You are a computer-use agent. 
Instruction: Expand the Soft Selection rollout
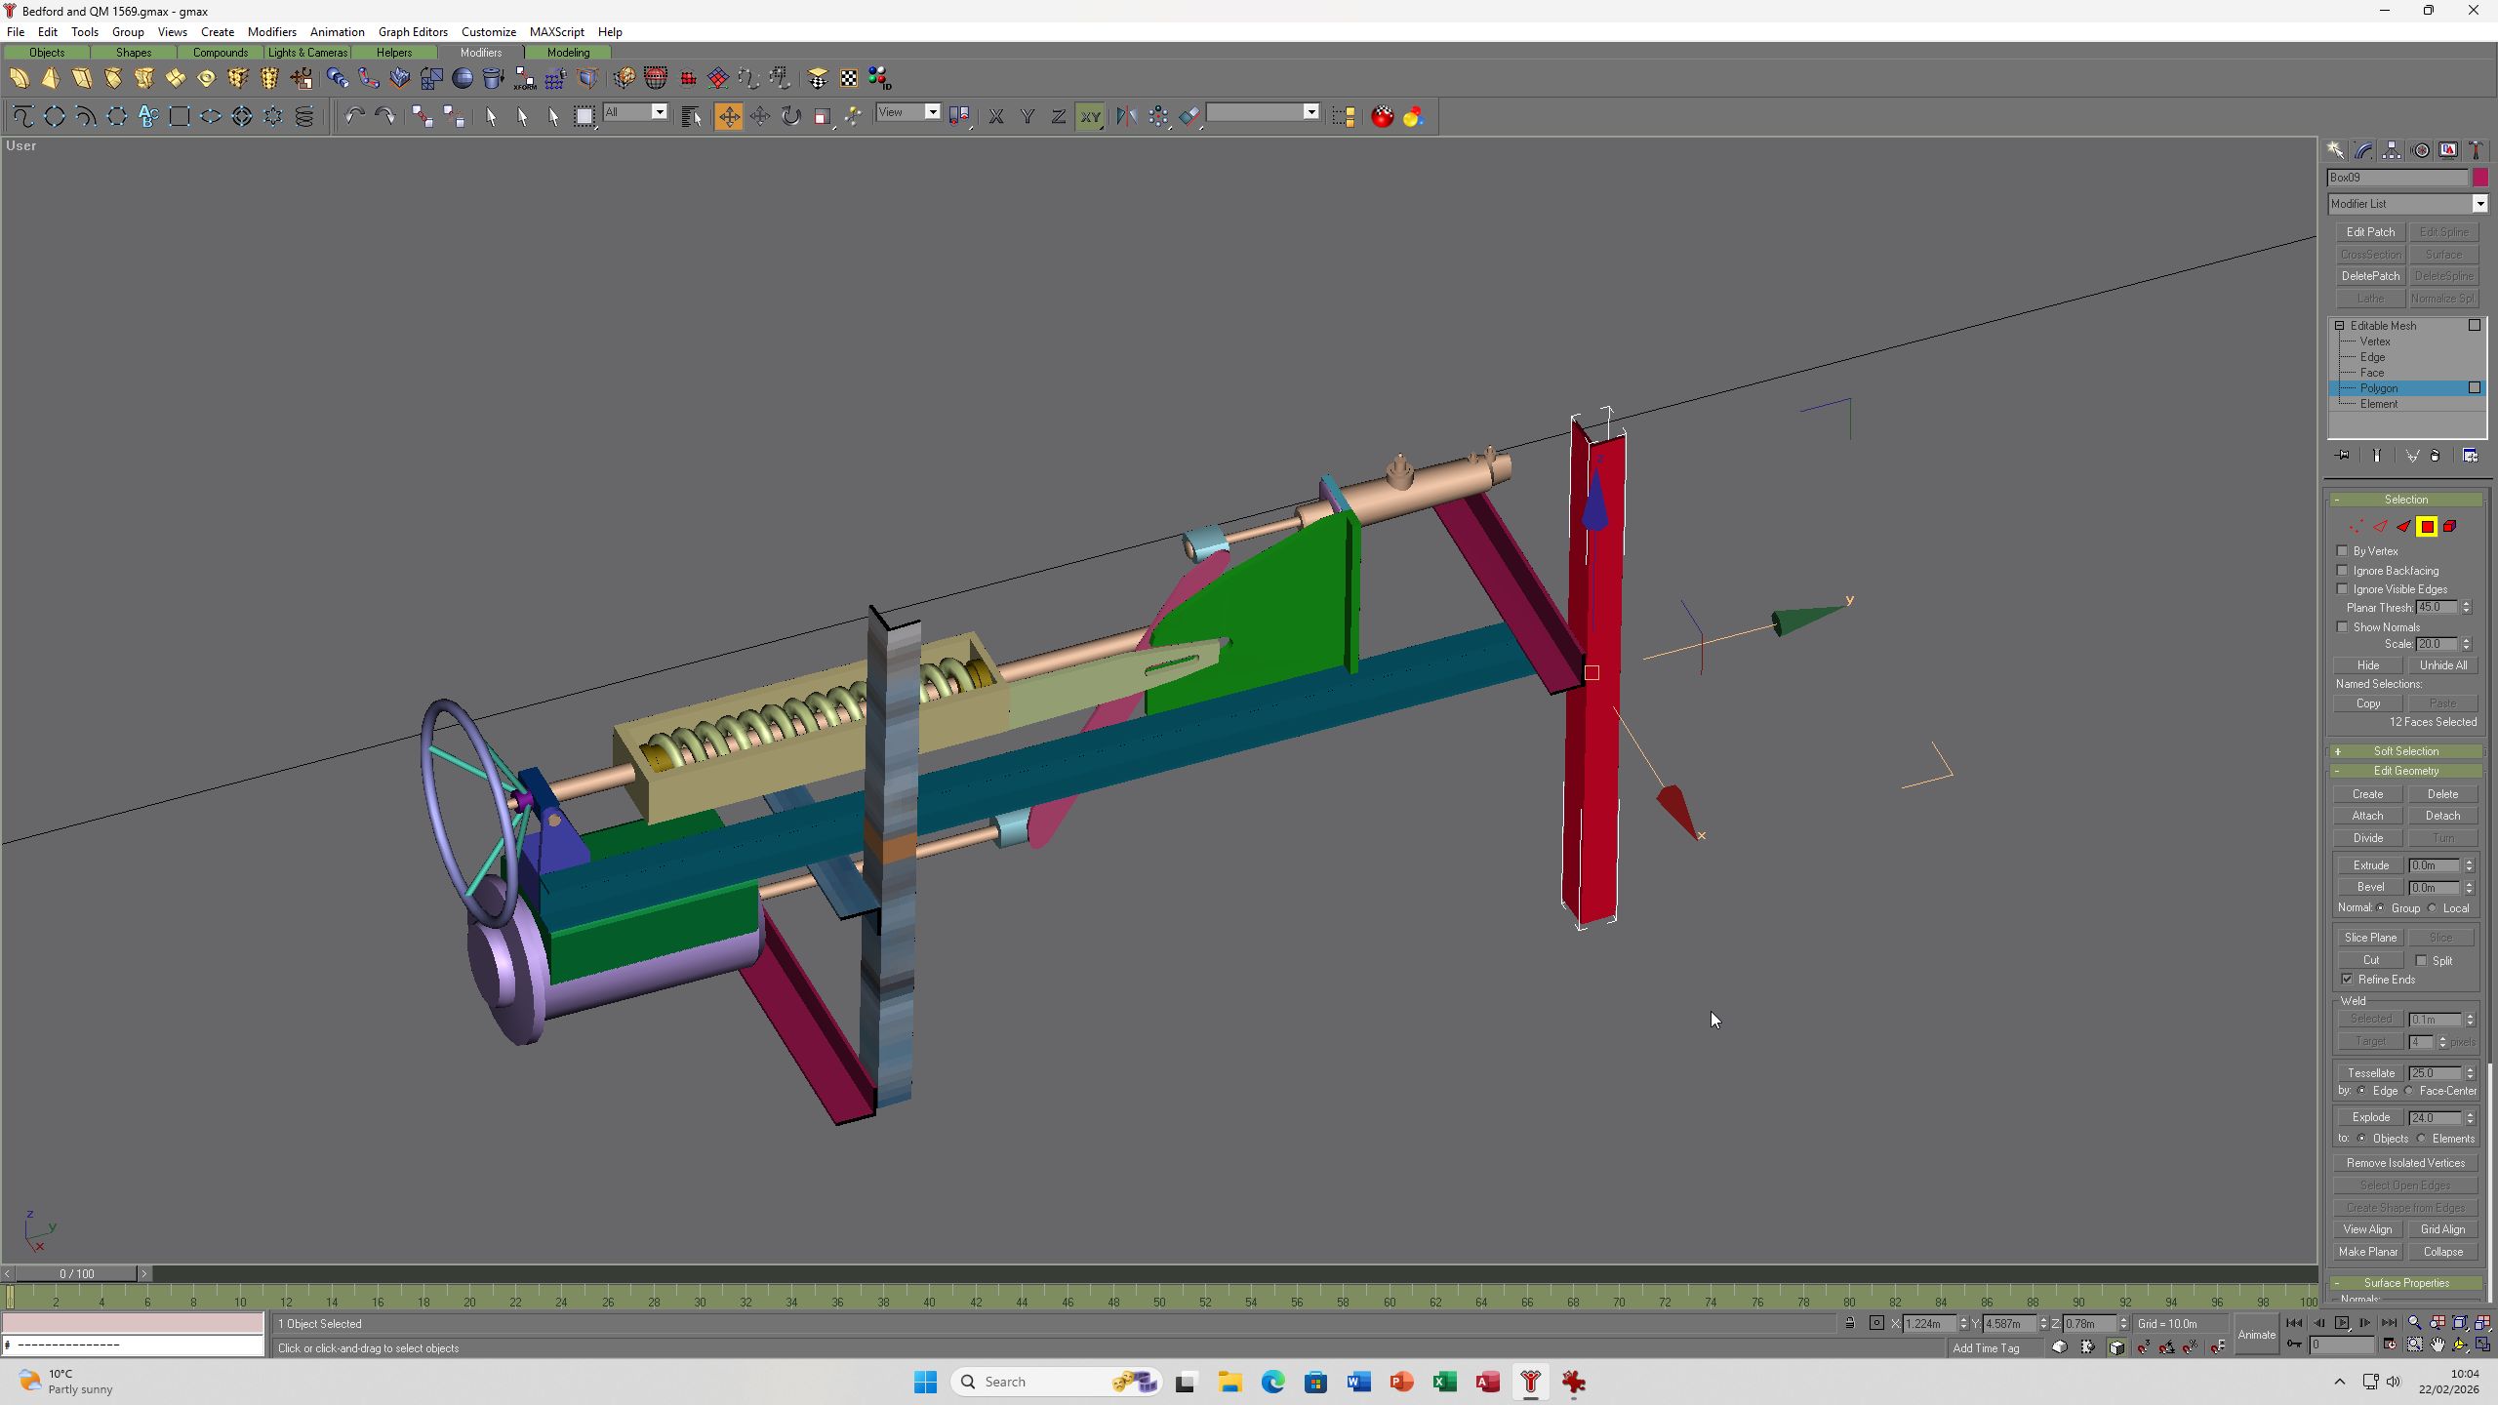(x=2406, y=751)
